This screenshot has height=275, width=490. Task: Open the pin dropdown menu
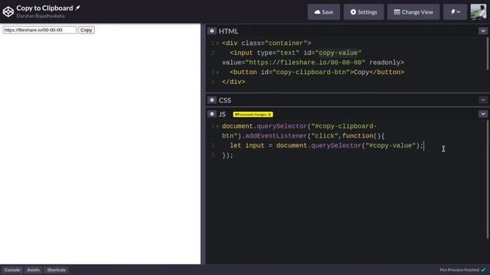pyautogui.click(x=455, y=12)
